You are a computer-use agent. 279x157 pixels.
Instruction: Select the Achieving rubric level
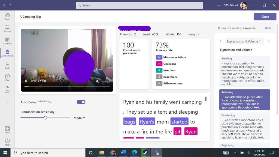pyautogui.click(x=244, y=100)
